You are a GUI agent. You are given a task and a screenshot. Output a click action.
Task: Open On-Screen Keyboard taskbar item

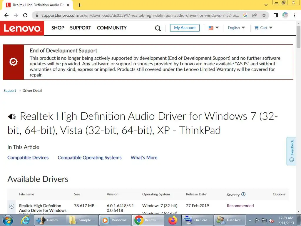click(197, 220)
